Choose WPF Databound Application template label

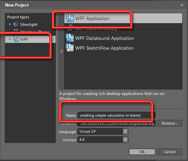pyautogui.click(x=104, y=38)
